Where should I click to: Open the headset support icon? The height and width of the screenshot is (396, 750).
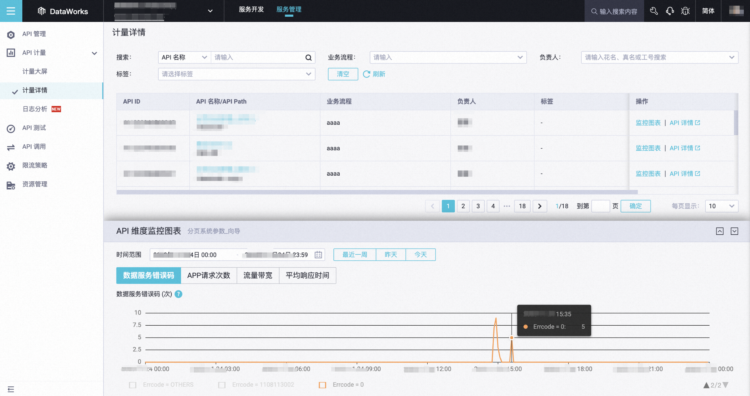point(670,11)
